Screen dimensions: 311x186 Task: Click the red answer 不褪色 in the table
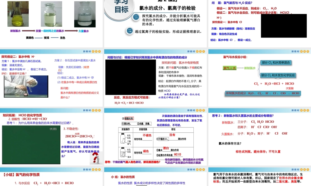coord(147,135)
